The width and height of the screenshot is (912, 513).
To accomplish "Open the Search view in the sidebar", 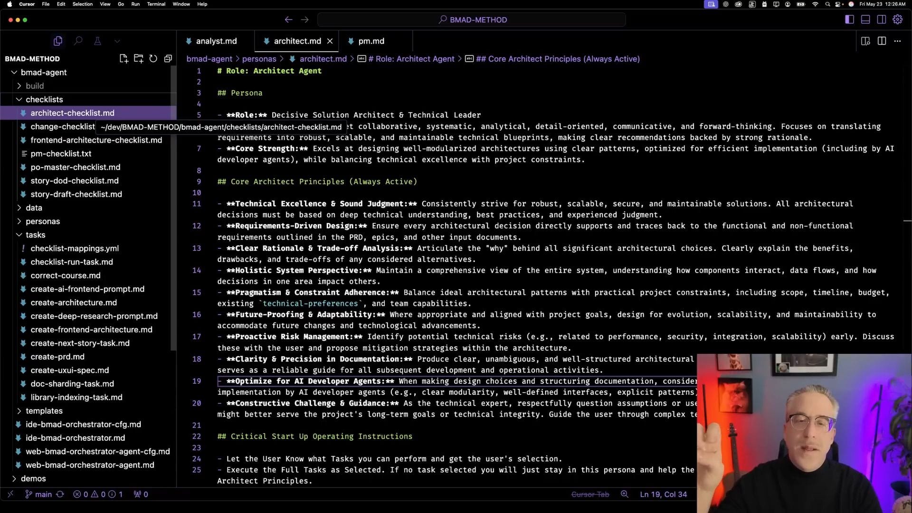I will point(78,41).
